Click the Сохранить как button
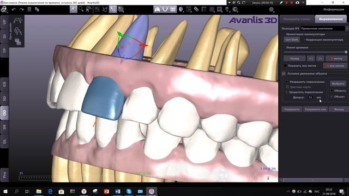Viewport: 349px width, 196px height. coord(315,109)
